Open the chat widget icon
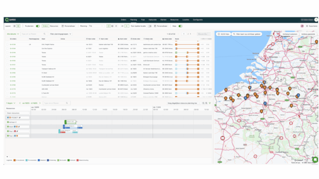Image resolution: width=319 pixels, height=179 pixels. (x=315, y=160)
